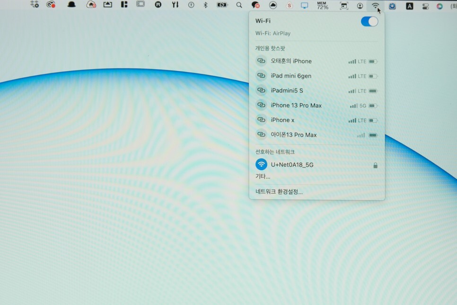Click the link icon beside iPad mini 6gen
457x305 pixels.
[x=261, y=76]
